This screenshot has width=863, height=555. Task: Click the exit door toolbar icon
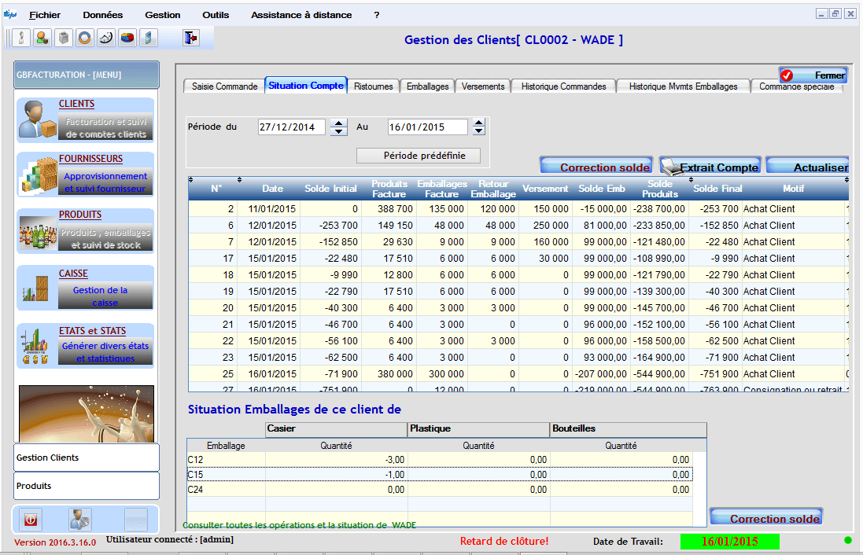[190, 38]
